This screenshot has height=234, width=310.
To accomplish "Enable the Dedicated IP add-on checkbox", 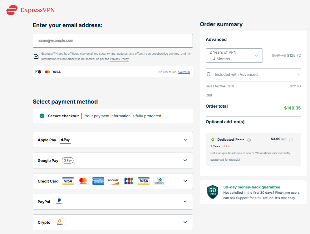I will coord(291,140).
